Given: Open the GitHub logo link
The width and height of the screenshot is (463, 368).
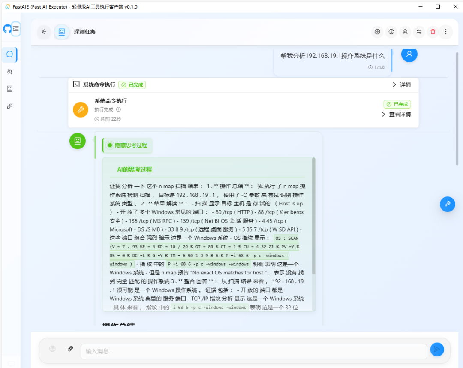Looking at the screenshot, I should point(7,29).
